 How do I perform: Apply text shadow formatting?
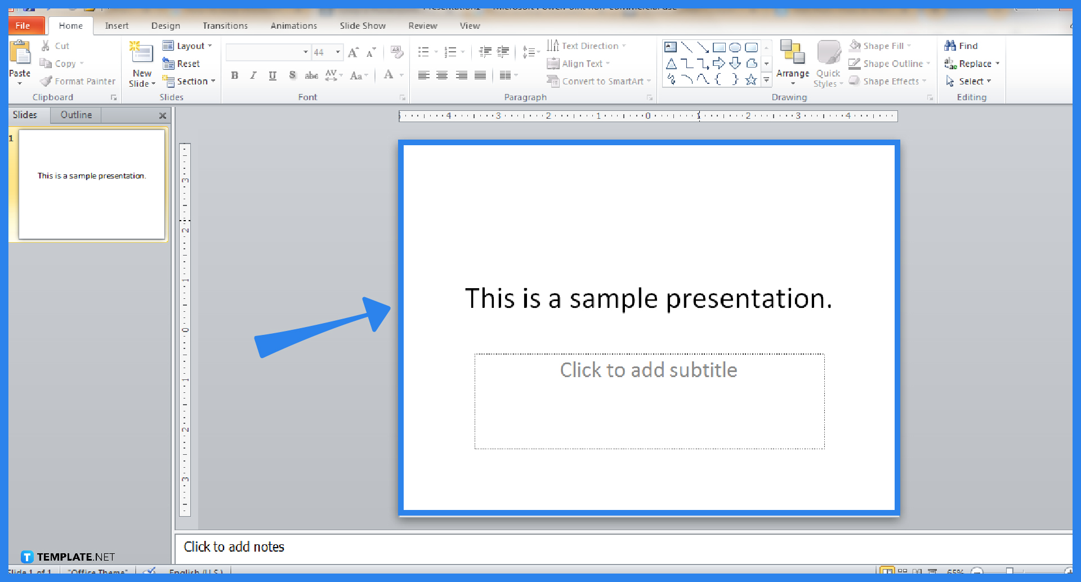pos(292,75)
